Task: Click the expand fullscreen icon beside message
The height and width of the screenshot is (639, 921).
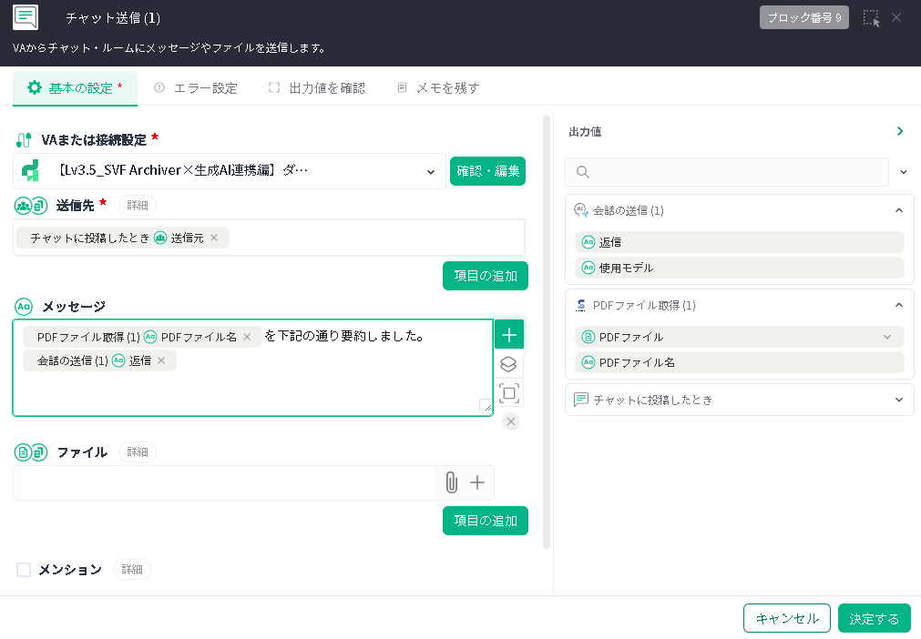Action: tap(509, 393)
